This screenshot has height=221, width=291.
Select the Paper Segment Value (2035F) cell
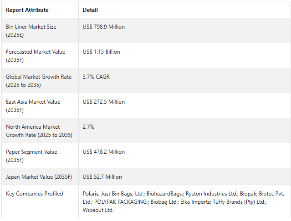click(31, 156)
